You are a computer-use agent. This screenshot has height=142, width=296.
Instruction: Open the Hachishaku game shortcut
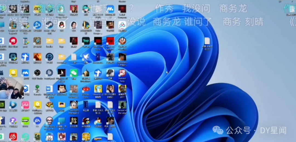[x=122, y=57]
